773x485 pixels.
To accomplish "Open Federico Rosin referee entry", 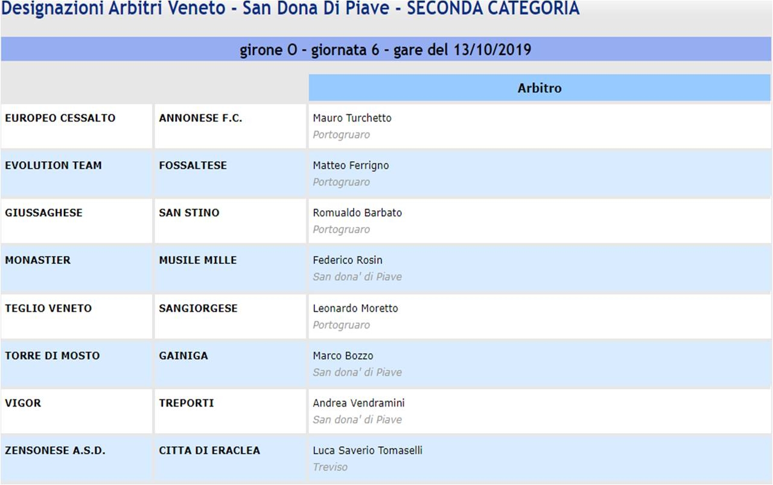I will coord(348,260).
